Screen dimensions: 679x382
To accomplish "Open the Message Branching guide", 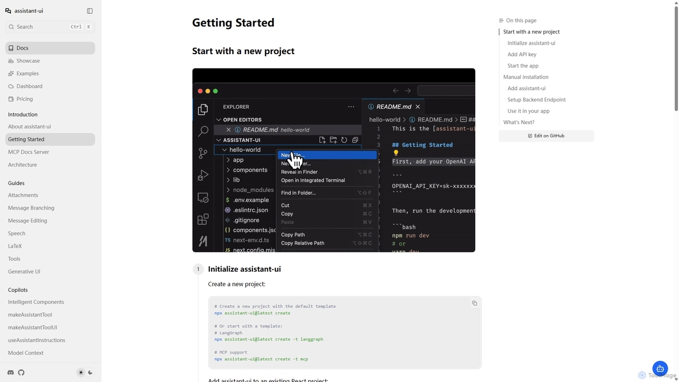I will click(x=50, y=207).
